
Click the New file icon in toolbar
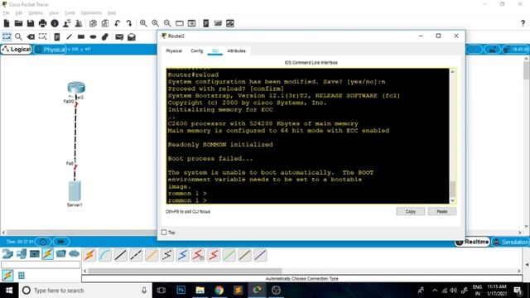pyautogui.click(x=7, y=23)
